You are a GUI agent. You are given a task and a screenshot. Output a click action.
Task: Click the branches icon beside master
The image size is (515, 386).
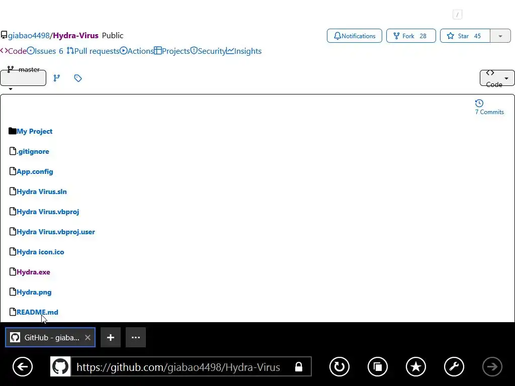(57, 78)
